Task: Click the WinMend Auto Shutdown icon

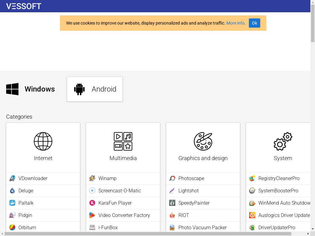Action: point(252,203)
